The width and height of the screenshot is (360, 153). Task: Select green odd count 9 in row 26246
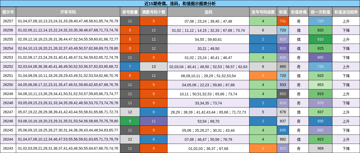(x=130, y=121)
